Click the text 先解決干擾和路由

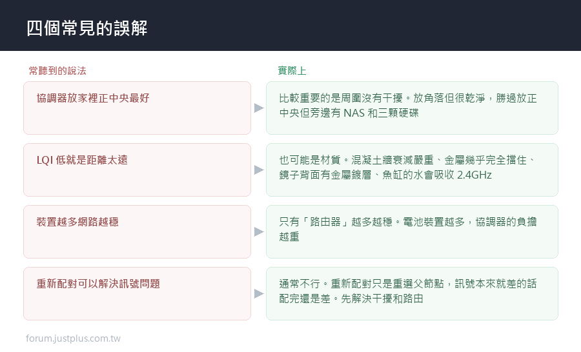[x=382, y=298]
